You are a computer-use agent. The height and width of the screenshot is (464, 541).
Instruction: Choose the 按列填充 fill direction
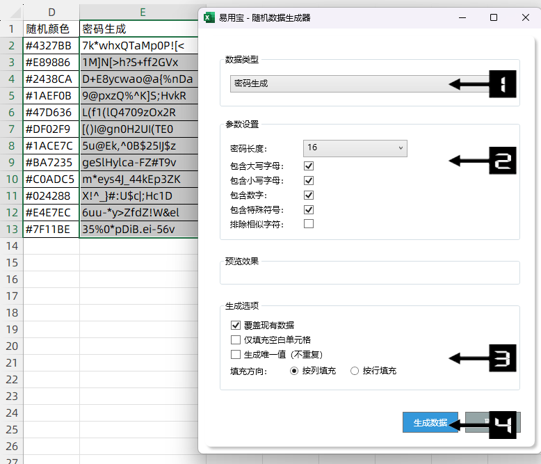pyautogui.click(x=295, y=371)
